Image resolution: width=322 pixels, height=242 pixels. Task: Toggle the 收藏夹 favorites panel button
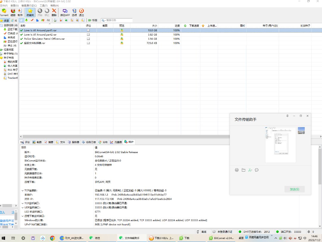(30, 12)
